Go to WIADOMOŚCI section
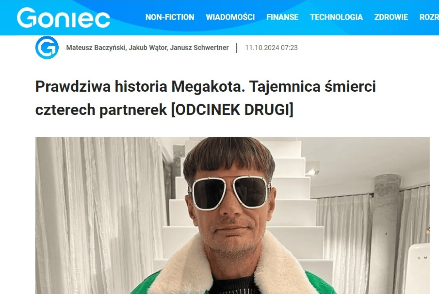 pos(230,17)
